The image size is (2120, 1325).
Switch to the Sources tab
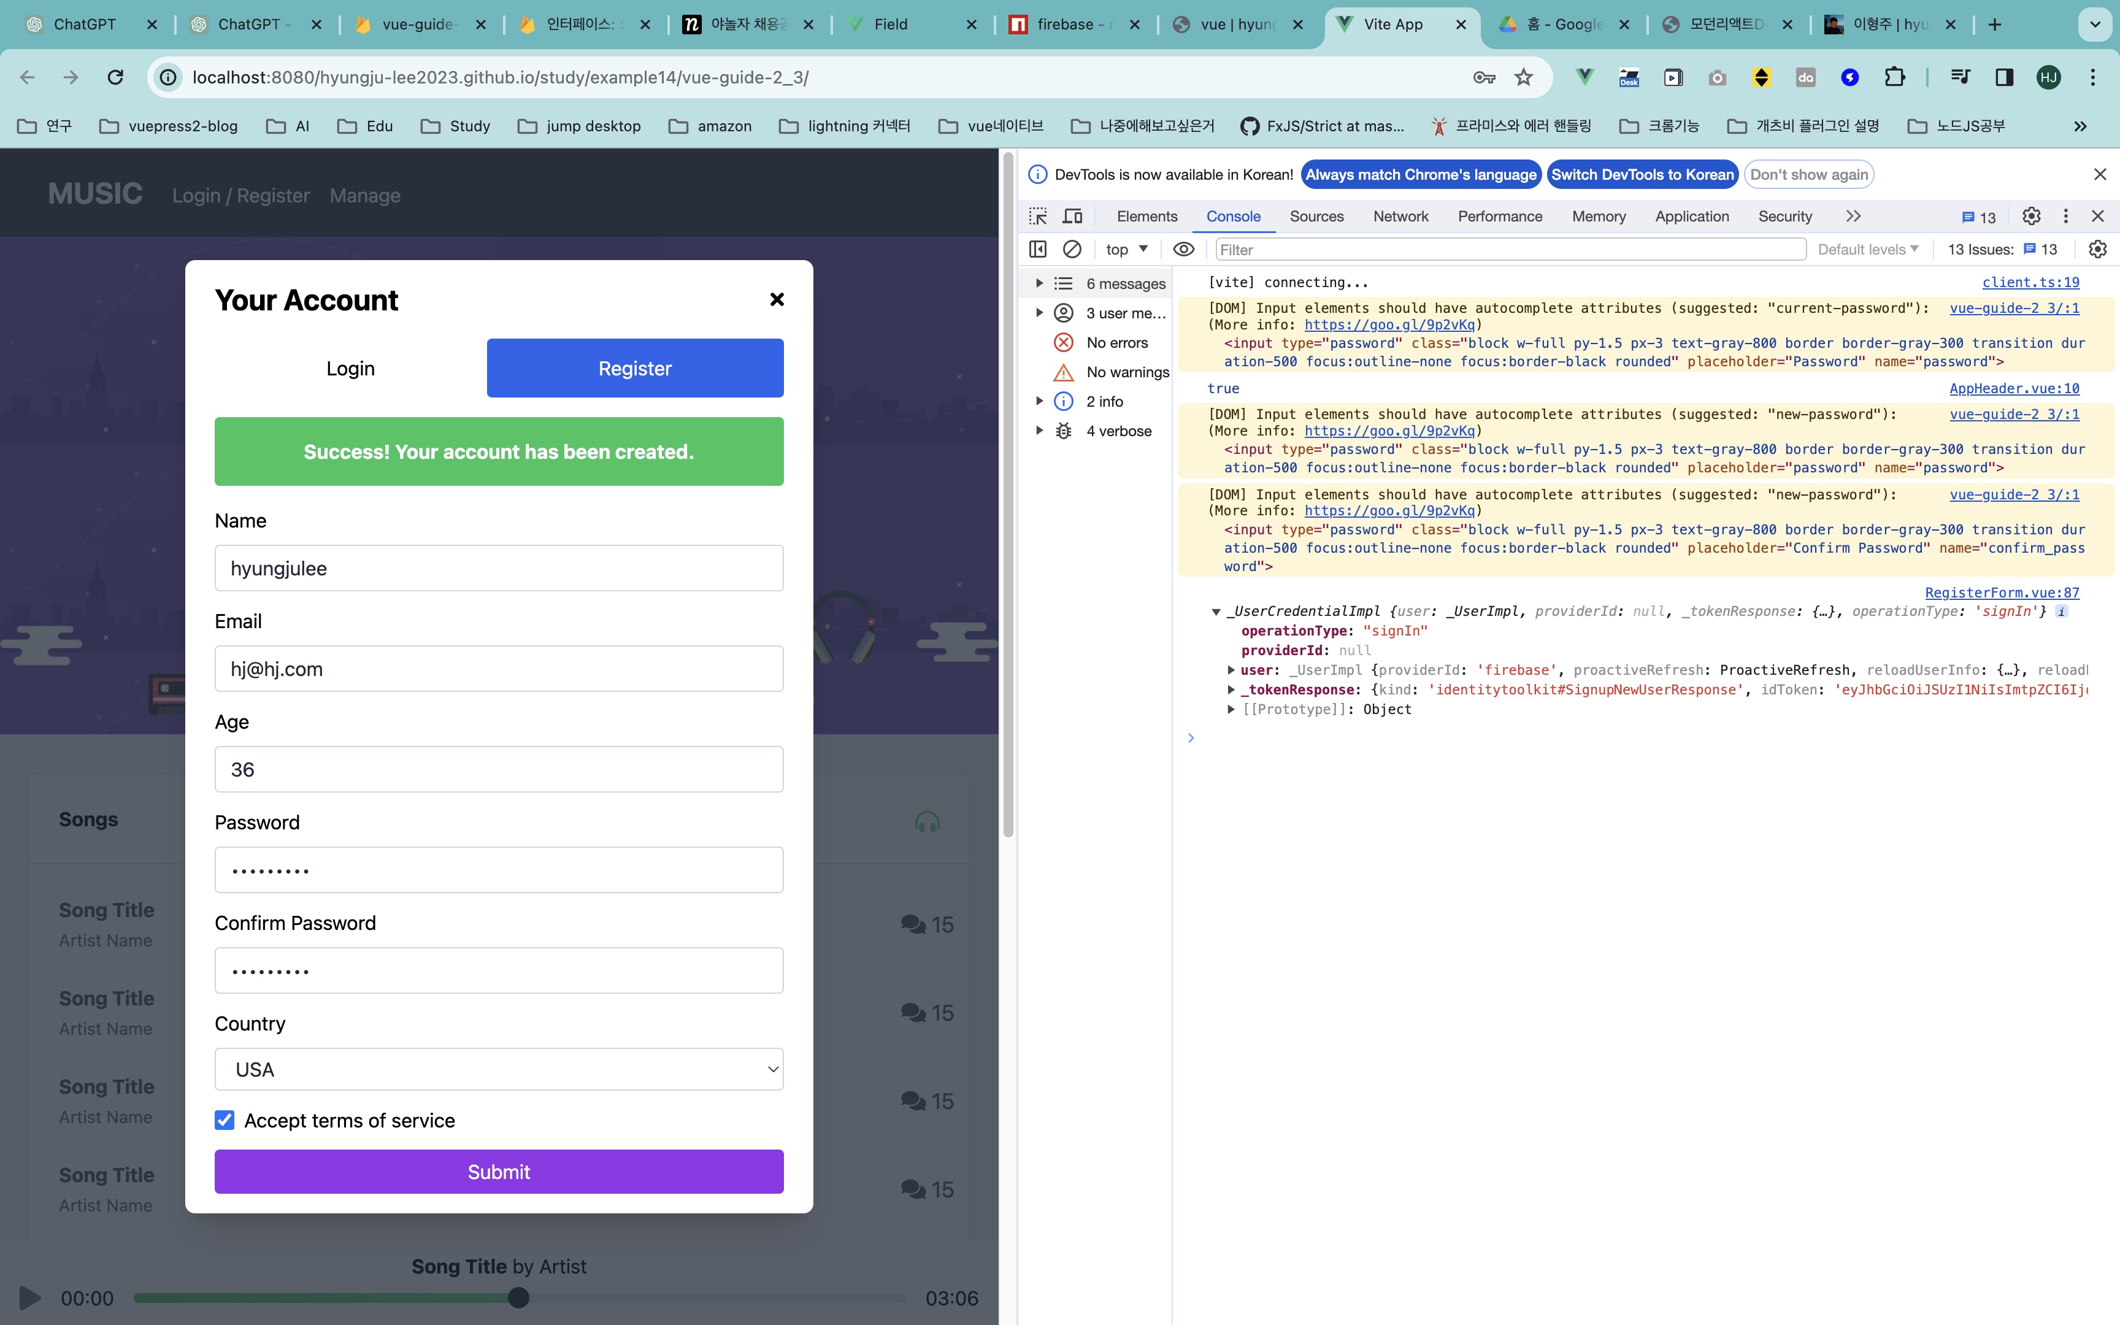1316,215
